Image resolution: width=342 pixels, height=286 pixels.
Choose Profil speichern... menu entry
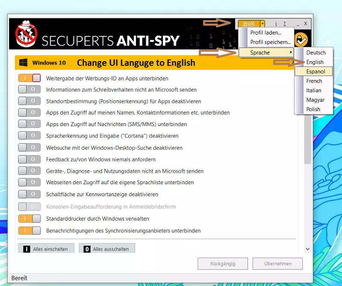pyautogui.click(x=270, y=42)
